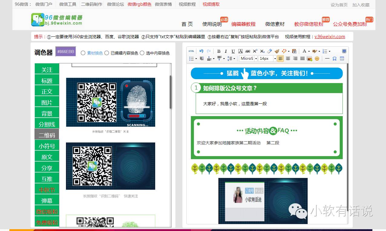This screenshot has height=231, width=386.
Task: Paste as plain text icon
Action: click(294, 51)
